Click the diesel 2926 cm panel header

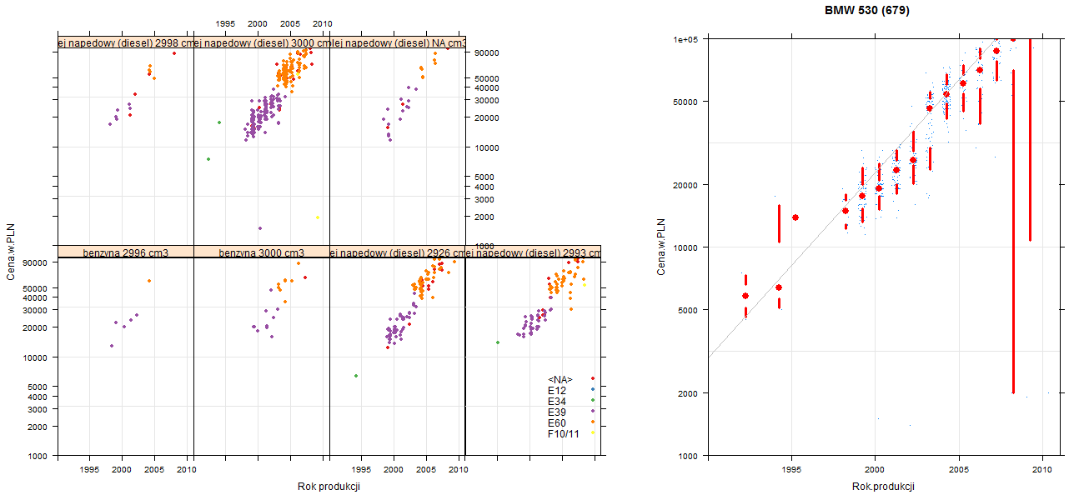[x=398, y=252]
